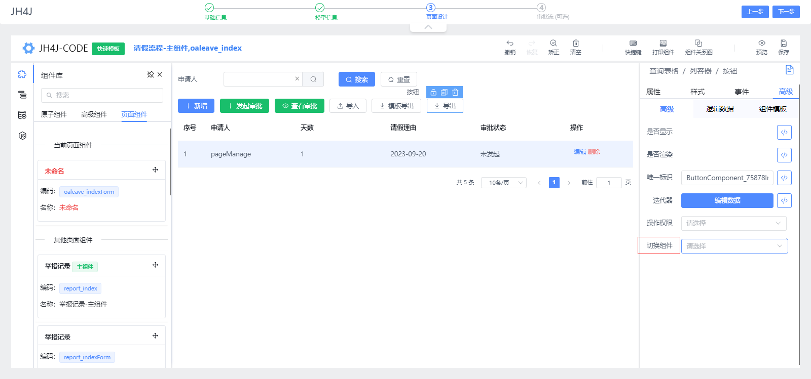Screen dimensions: 811x379
Task: Click the move handle on 未命名 card
Action: point(155,170)
